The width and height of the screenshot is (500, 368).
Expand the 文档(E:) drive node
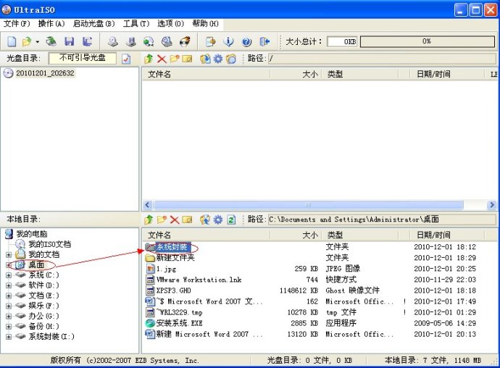point(9,296)
